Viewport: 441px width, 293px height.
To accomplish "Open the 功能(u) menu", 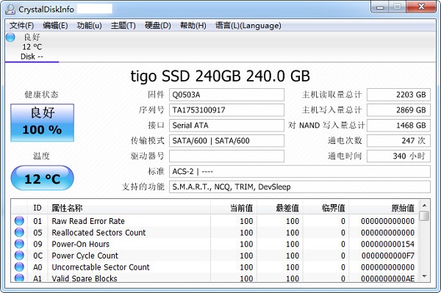I will tap(89, 26).
